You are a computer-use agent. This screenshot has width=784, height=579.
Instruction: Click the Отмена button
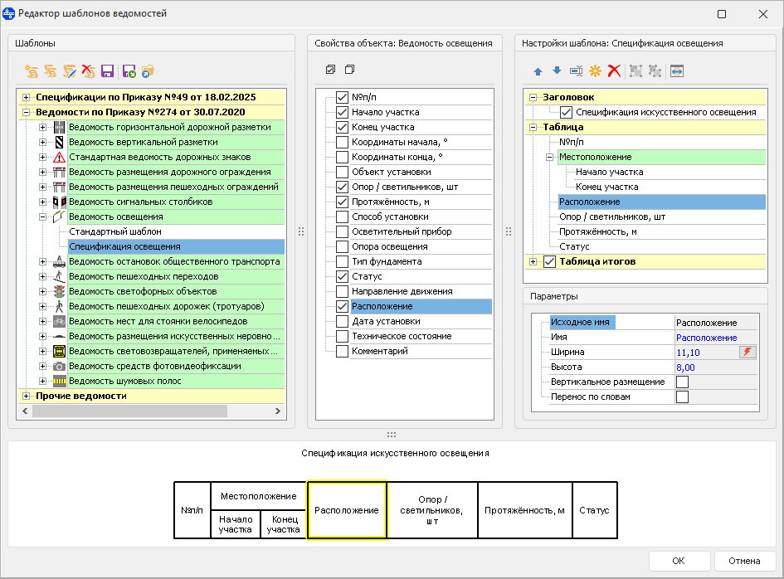point(744,561)
